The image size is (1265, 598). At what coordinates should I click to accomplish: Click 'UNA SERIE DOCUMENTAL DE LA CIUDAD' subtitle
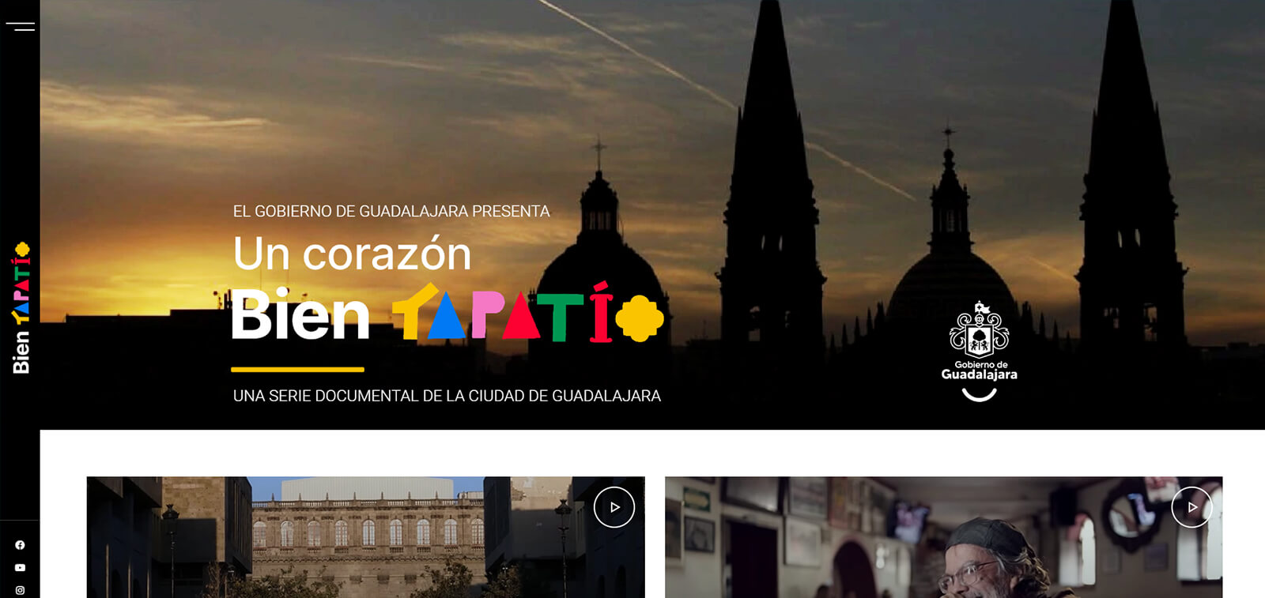[447, 396]
